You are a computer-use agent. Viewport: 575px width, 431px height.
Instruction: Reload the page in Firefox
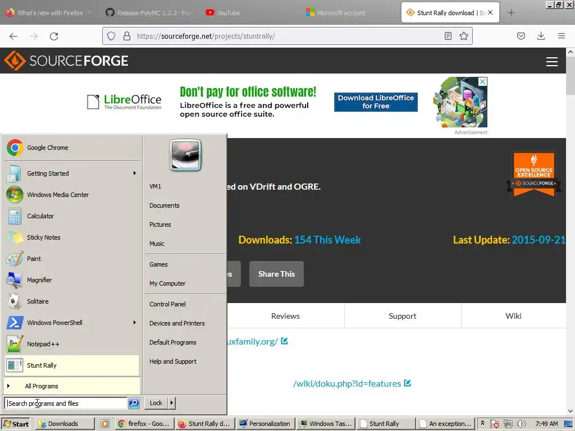coord(54,36)
